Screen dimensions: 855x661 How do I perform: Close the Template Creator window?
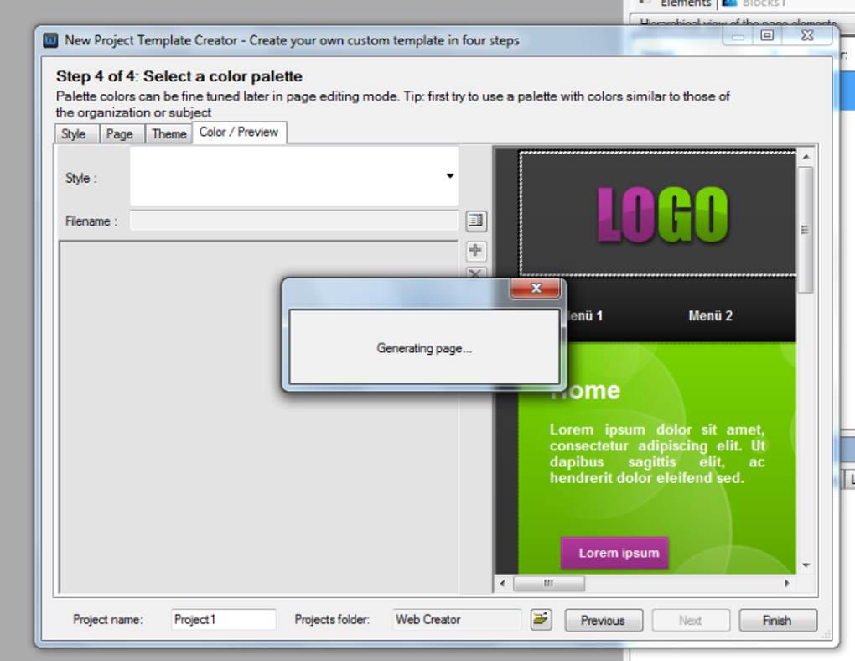click(807, 35)
